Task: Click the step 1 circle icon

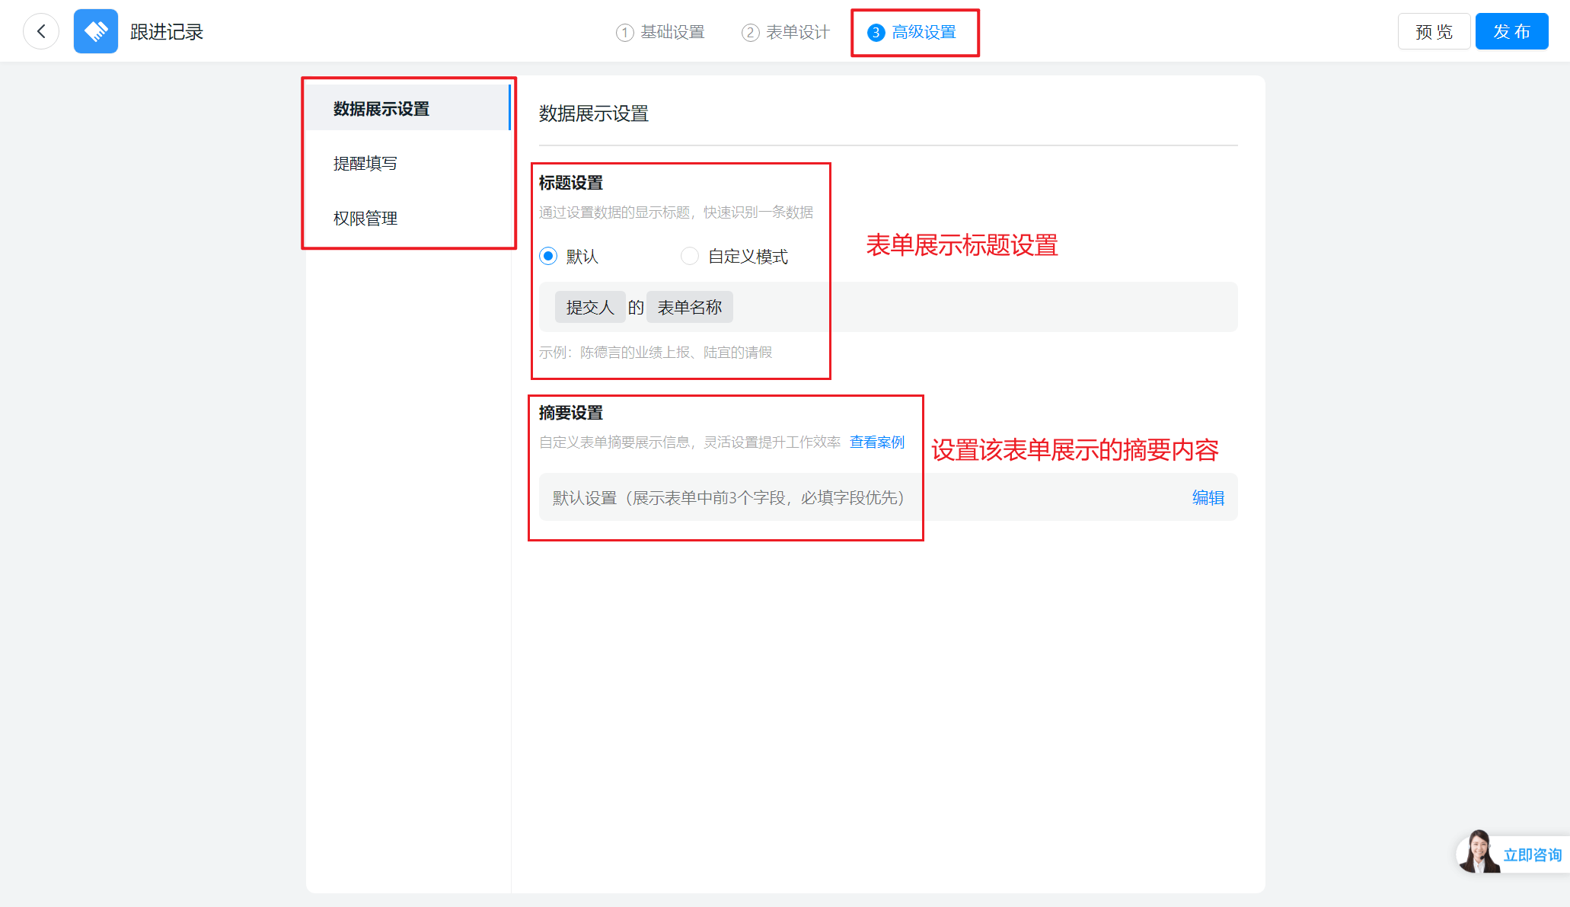Action: coord(624,33)
